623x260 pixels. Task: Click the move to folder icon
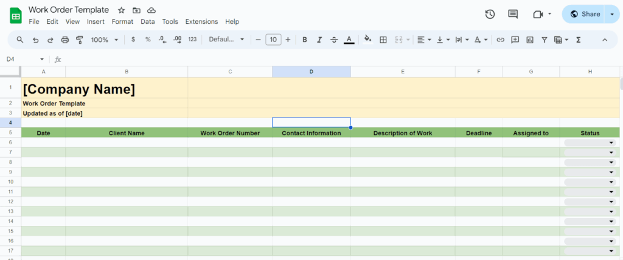[x=136, y=10]
